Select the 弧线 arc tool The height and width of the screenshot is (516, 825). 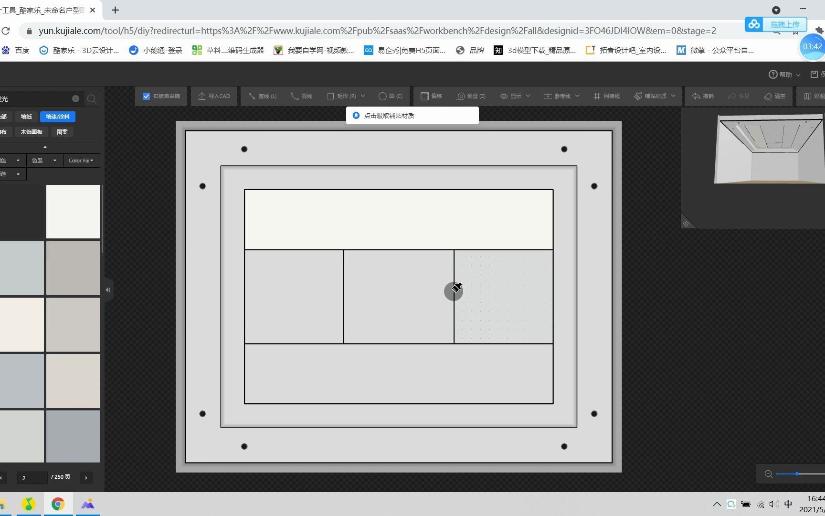click(x=301, y=96)
